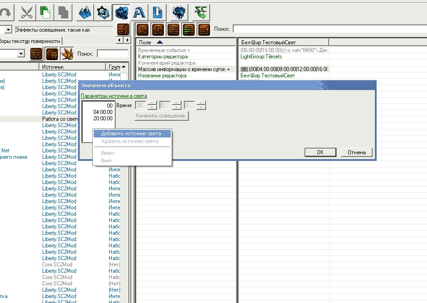Click the right tab scroll arrow
The image size is (427, 303).
127,40
